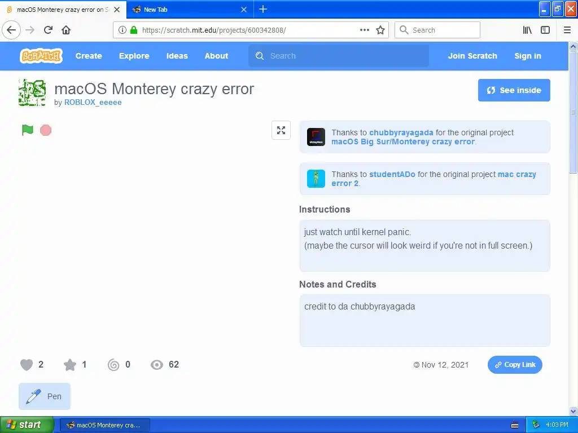This screenshot has height=433, width=578.
Task: Click the Scratch logo
Action: [x=41, y=56]
